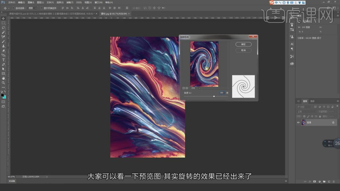
Task: Select the Magic Wand tool
Action: click(3, 32)
